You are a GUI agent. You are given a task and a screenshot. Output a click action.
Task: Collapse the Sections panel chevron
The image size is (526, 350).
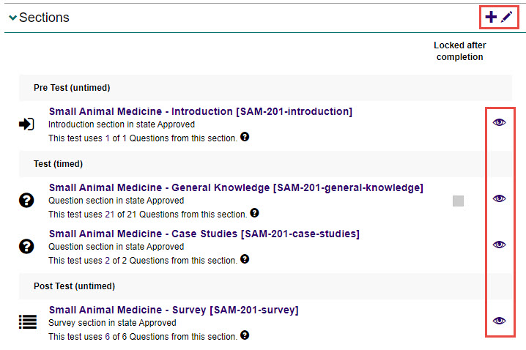click(x=12, y=18)
